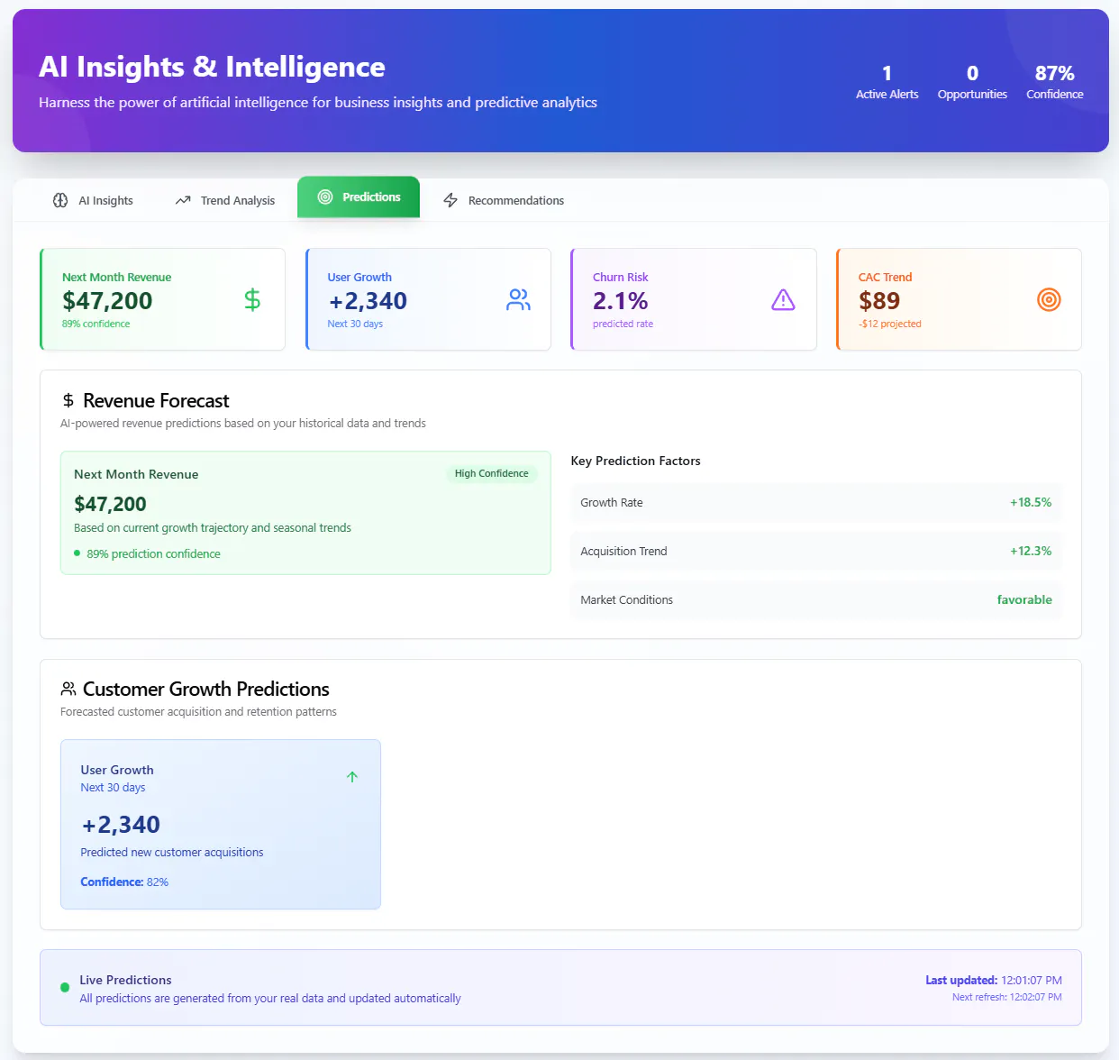Click the AI Insights & Intelligence title
This screenshot has width=1119, height=1060.
coord(212,67)
